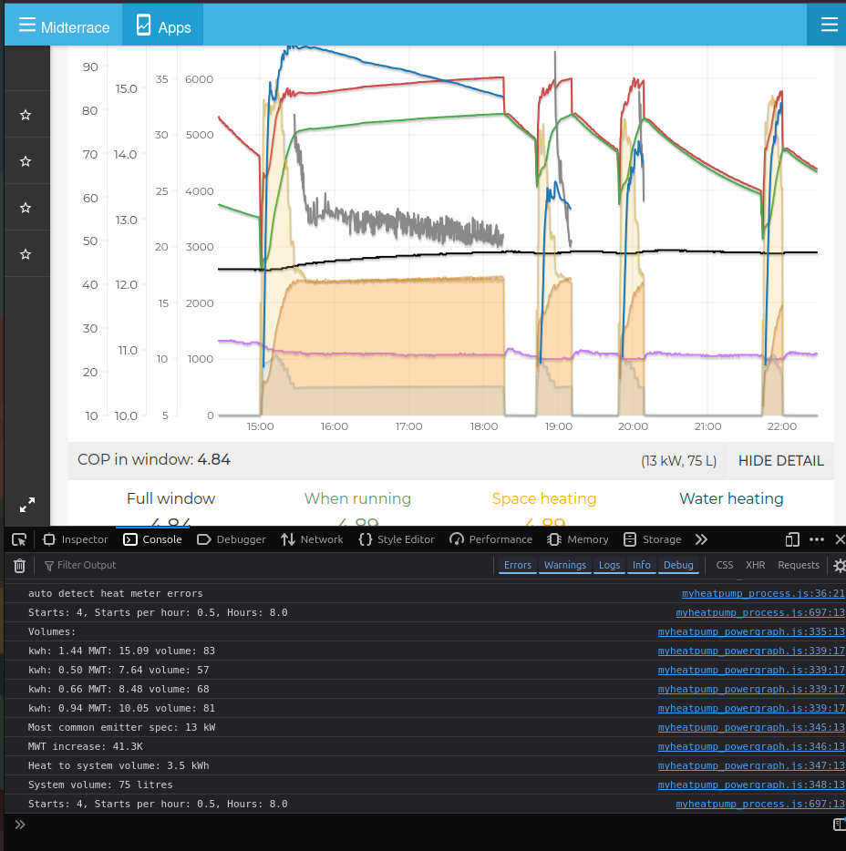Clear the console with the trash icon
Screen dimensions: 846x851
click(x=19, y=566)
